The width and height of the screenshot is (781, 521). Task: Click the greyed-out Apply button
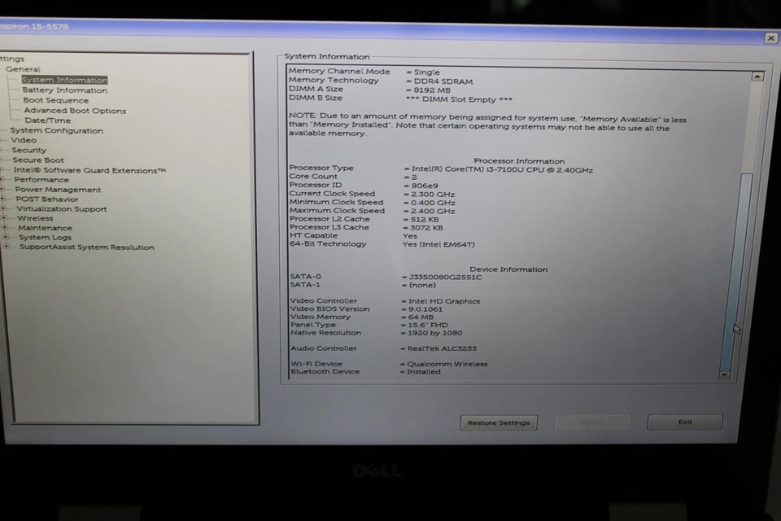tap(592, 422)
